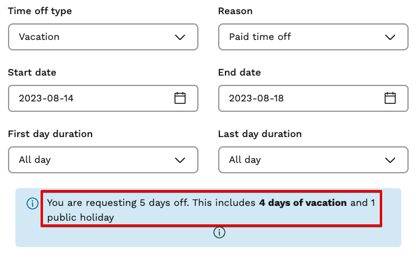Click the 'First day duration' label
The width and height of the screenshot is (416, 260).
50,134
